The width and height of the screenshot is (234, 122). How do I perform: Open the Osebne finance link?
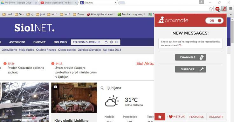click(46, 50)
